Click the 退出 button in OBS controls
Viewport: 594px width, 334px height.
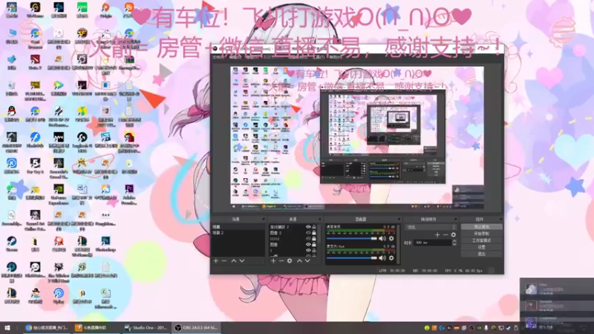481,254
